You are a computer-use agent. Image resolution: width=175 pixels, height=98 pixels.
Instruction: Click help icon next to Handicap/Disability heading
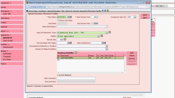coord(76,53)
